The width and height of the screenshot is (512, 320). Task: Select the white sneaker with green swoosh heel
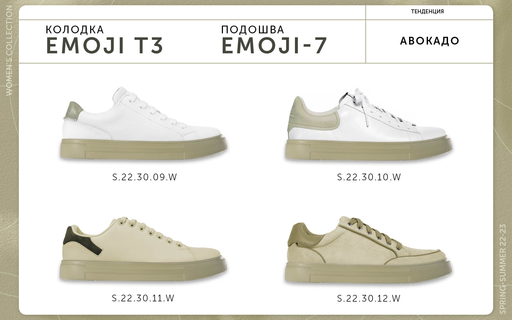tap(368, 124)
